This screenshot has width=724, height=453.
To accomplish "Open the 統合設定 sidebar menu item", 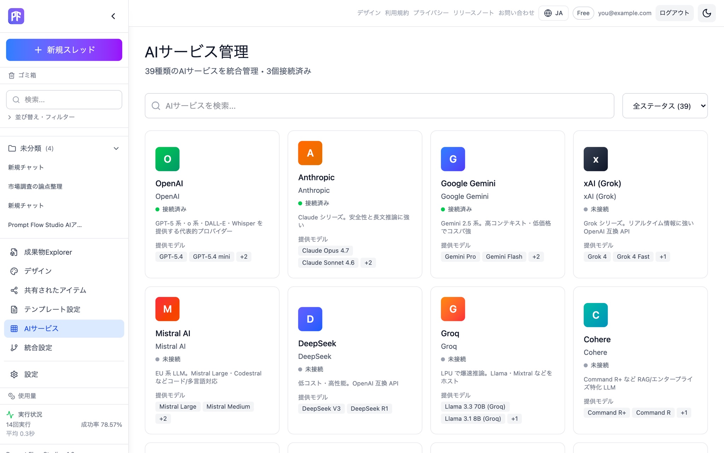I will 64,348.
